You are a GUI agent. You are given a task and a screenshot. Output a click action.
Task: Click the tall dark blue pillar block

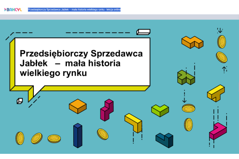77,136
